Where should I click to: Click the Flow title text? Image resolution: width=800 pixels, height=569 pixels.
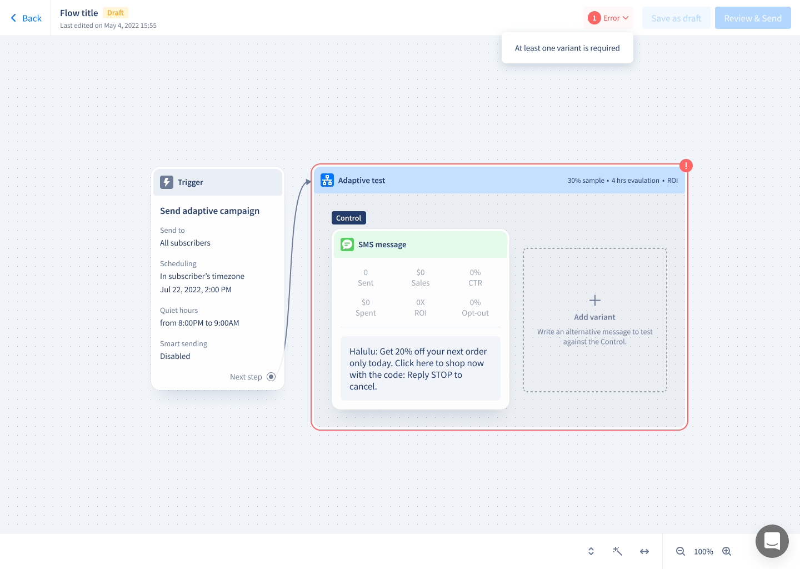coord(79,13)
